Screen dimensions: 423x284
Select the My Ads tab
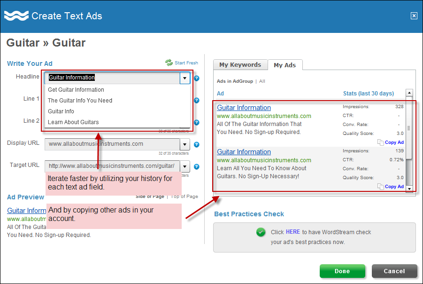[x=285, y=65]
